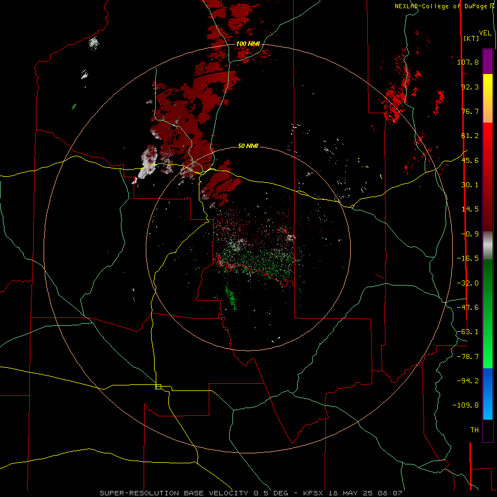Pick the gray near-zero segment of color bar
Viewport: 497px width, 497px height.
(488, 246)
